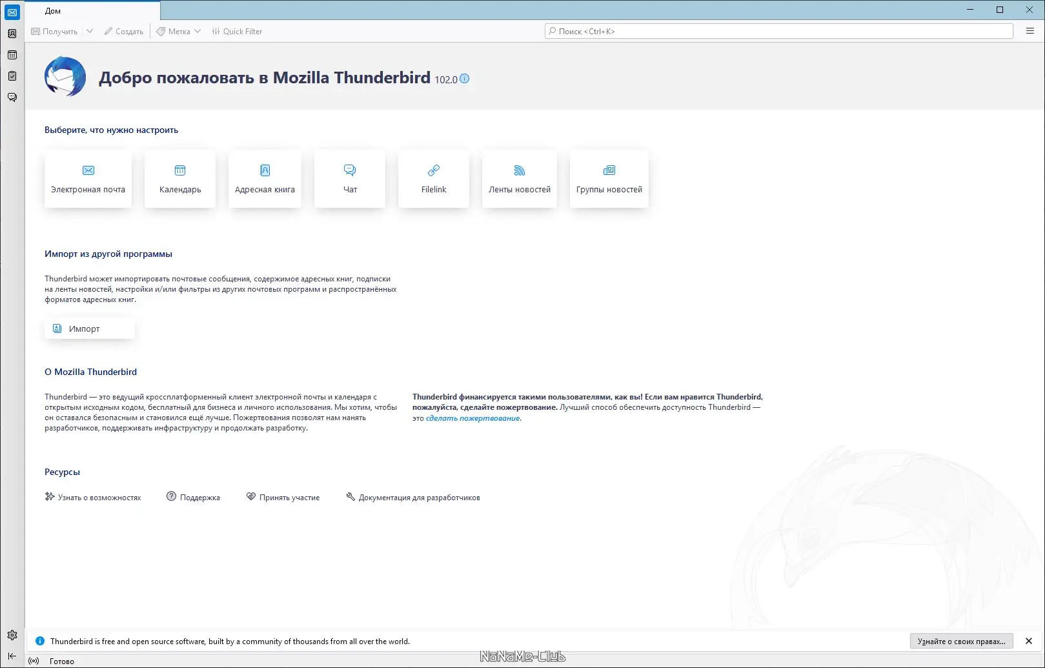Open the Метка dropdown
Image resolution: width=1045 pixels, height=668 pixels.
[x=179, y=31]
